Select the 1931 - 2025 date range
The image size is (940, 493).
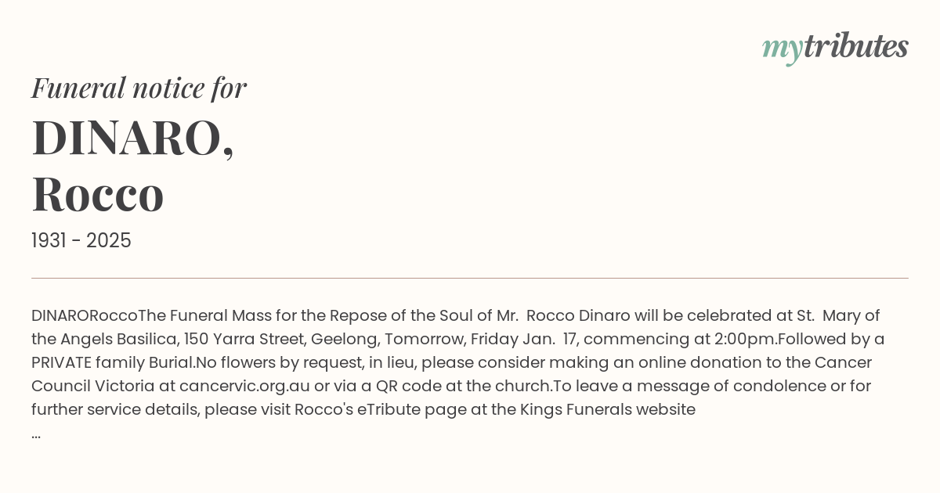(x=81, y=240)
